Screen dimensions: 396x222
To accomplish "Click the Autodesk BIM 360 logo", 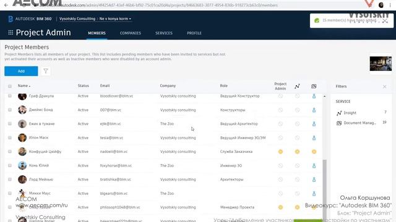I will pyautogui.click(x=30, y=18).
